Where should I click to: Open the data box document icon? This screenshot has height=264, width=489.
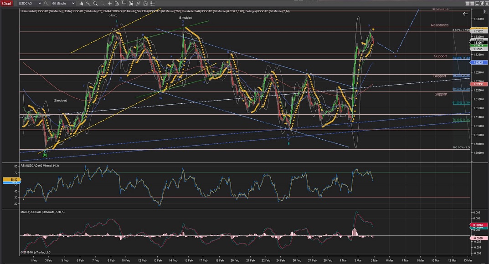[117, 4]
